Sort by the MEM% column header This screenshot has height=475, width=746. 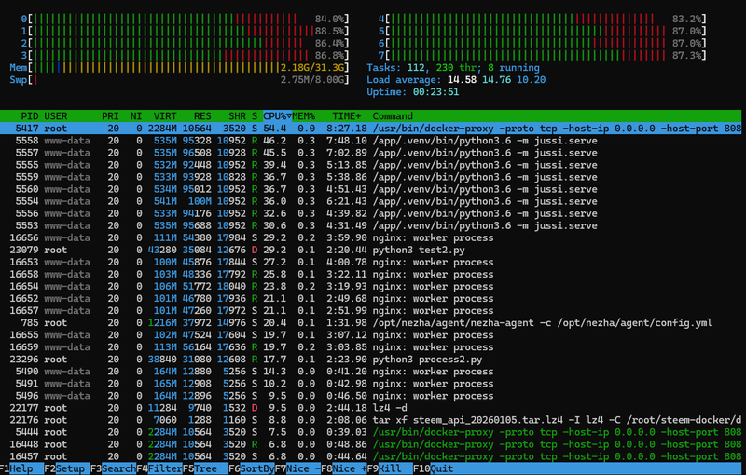(x=305, y=115)
